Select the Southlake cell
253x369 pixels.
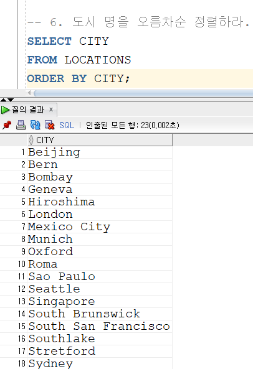(x=100, y=339)
